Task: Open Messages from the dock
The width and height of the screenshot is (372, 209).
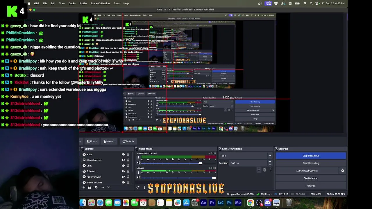Action: pos(108,203)
